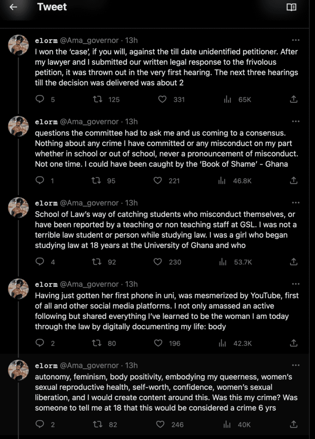This screenshot has height=439, width=315.
Task: Share the first tweet about winning case
Action: [294, 99]
